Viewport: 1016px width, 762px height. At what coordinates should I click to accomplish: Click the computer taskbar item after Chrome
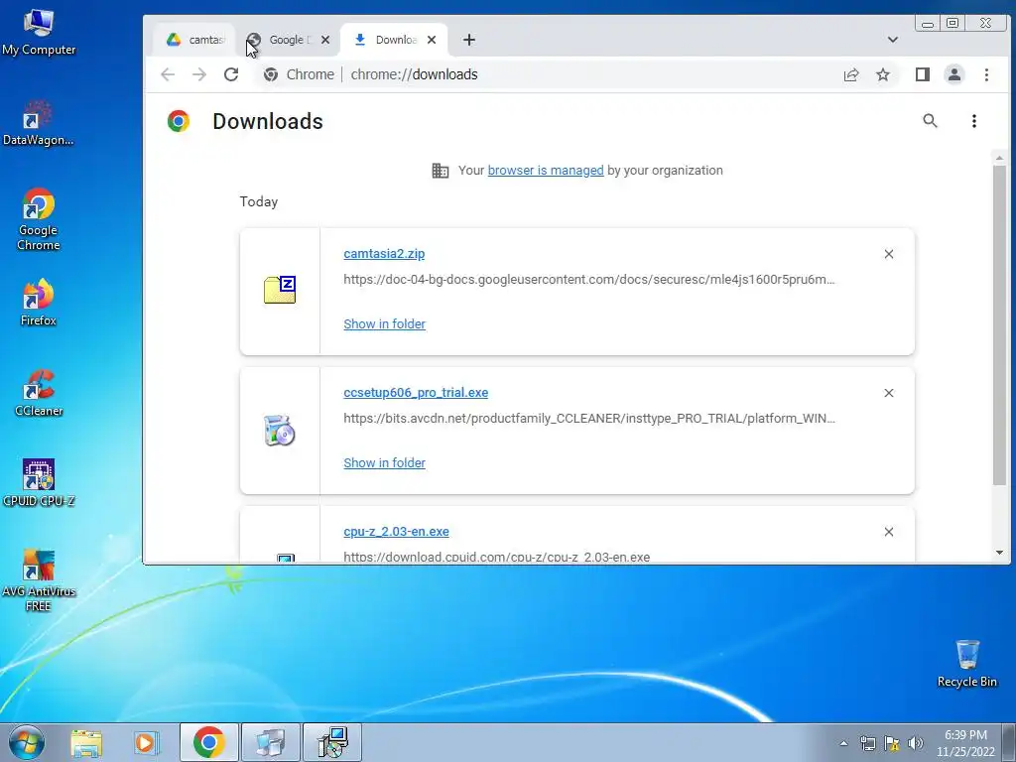(270, 742)
